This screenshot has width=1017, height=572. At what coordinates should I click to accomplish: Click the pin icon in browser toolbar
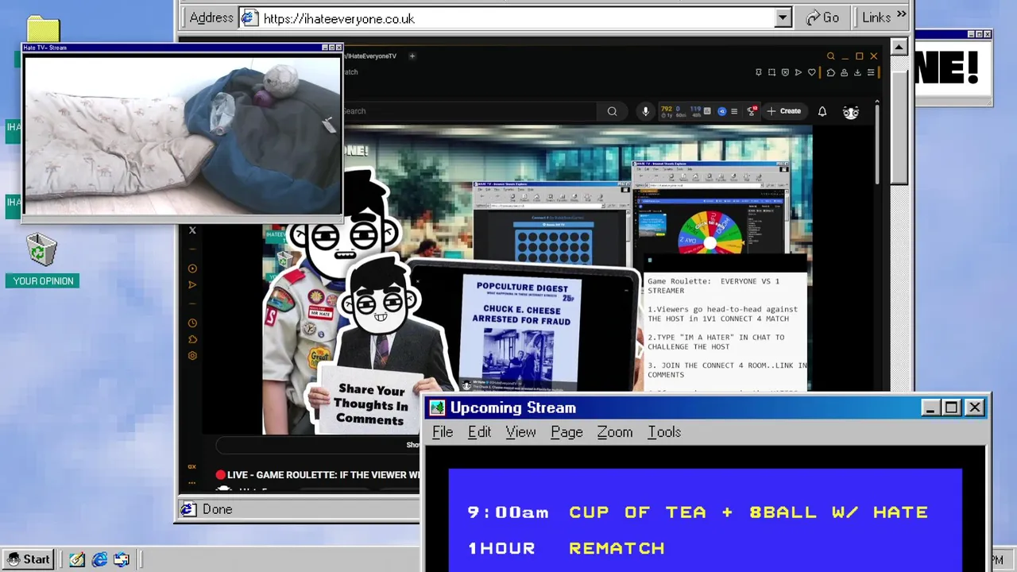pyautogui.click(x=759, y=72)
